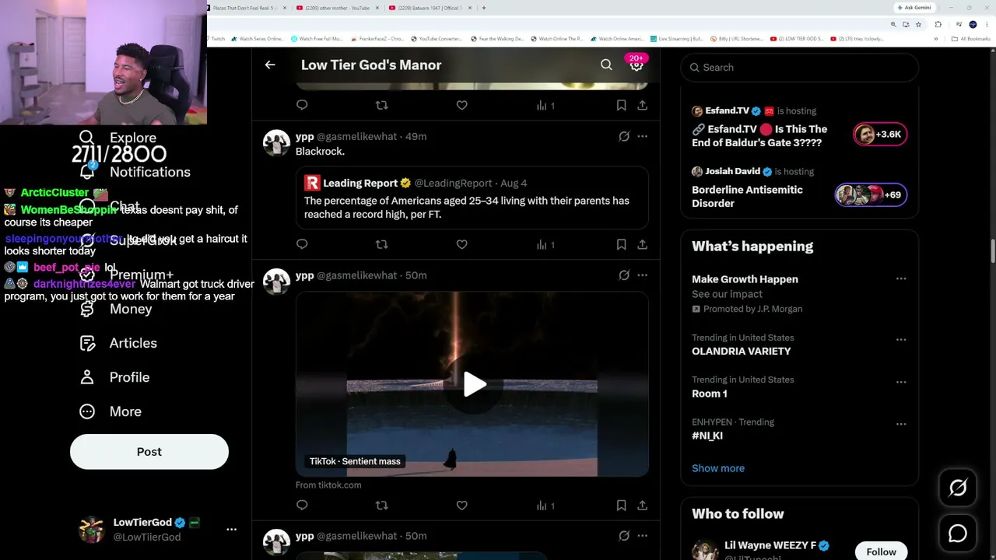Repost the Blackrock post
This screenshot has width=996, height=560.
tap(381, 244)
